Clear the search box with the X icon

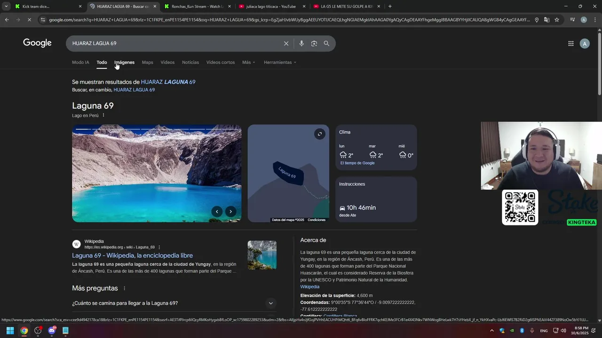(286, 43)
